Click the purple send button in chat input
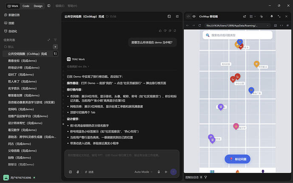Screen dimensions: 293x183 173,172
